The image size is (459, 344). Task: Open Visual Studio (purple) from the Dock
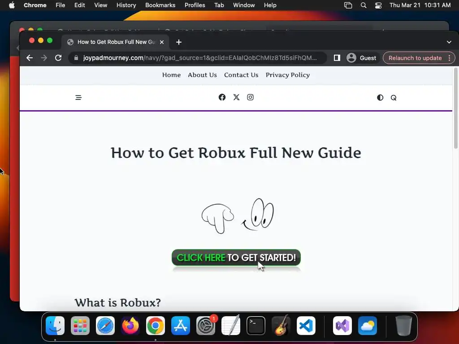(342, 326)
